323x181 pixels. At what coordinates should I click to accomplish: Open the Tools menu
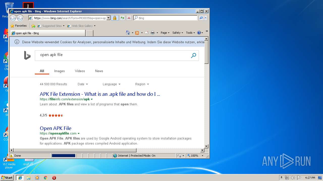click(191, 33)
